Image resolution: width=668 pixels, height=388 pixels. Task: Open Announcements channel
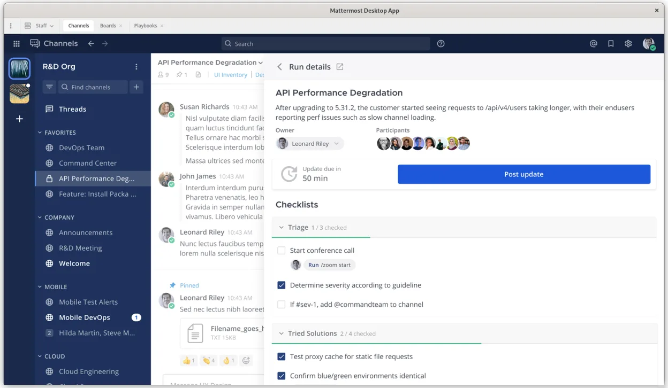93,232
